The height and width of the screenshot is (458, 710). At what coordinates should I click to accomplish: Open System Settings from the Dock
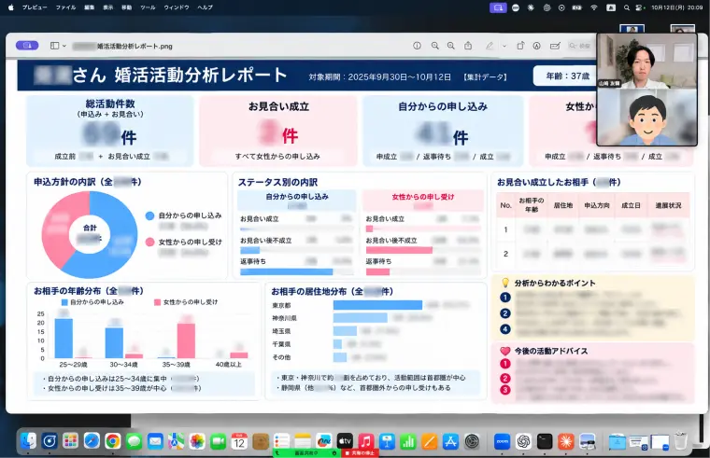pyautogui.click(x=472, y=441)
